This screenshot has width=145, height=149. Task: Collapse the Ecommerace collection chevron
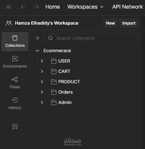click(38, 51)
